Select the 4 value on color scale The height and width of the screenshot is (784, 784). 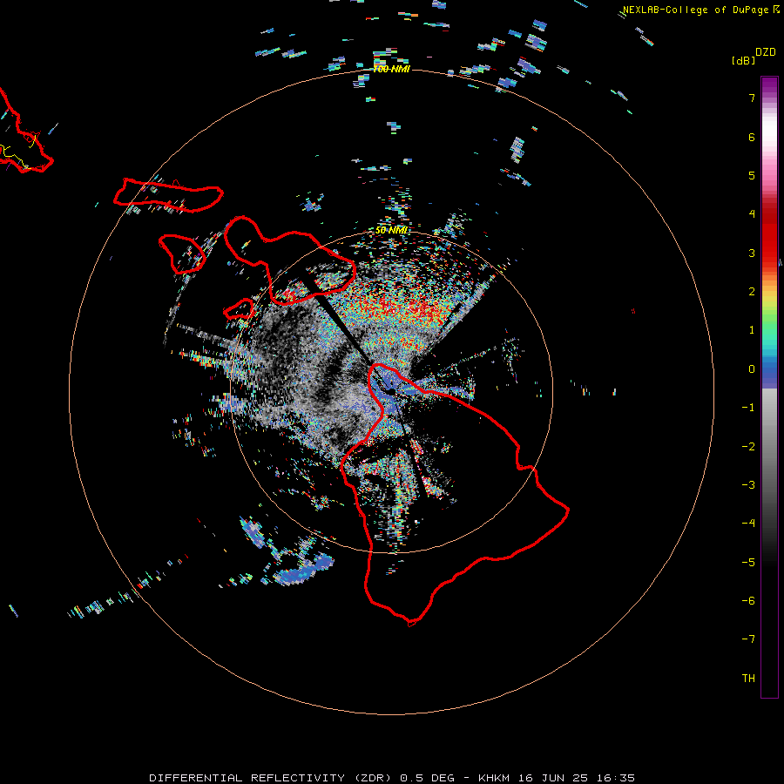(752, 213)
